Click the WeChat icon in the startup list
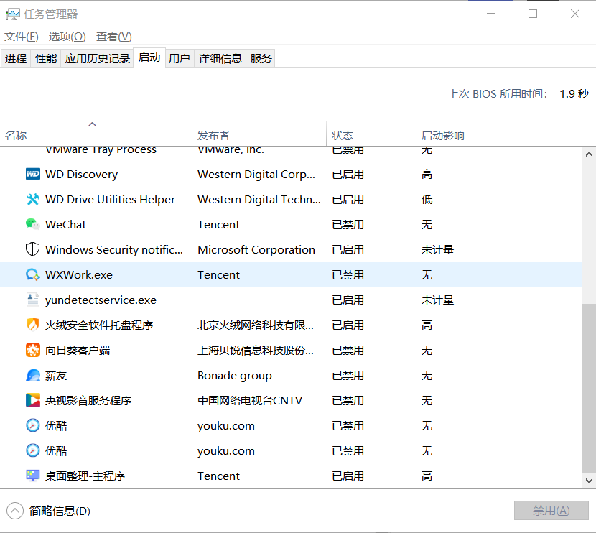 point(32,224)
